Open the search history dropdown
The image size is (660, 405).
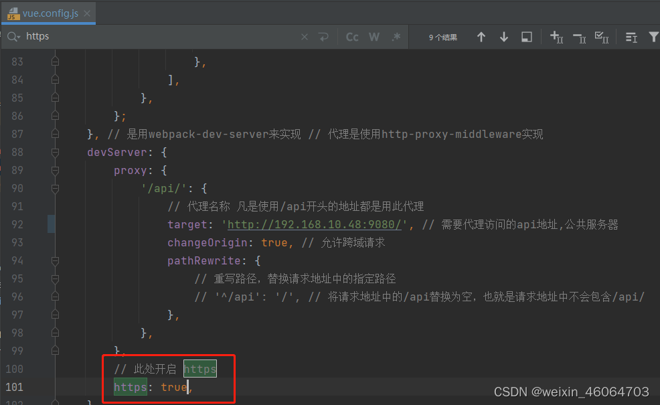coord(14,36)
